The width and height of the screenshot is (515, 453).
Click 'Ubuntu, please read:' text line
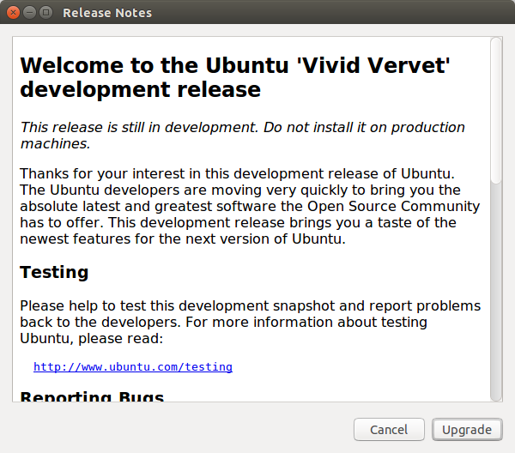92,338
